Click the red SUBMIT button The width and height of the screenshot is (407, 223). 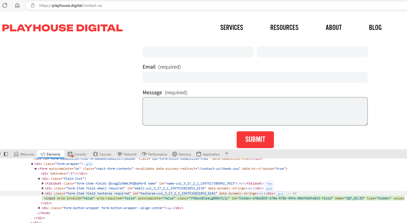(x=255, y=140)
